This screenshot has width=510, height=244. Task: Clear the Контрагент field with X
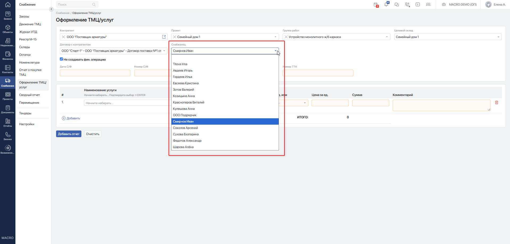click(x=63, y=37)
